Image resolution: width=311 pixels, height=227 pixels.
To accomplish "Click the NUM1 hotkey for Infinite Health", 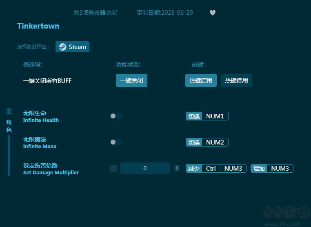I will [215, 116].
